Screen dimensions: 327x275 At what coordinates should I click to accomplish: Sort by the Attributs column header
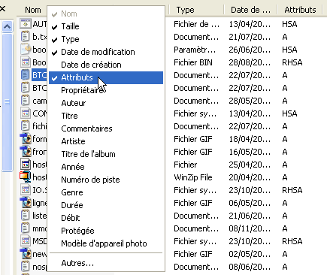click(300, 10)
